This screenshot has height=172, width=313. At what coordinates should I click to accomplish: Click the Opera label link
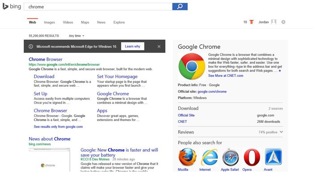[247, 169]
